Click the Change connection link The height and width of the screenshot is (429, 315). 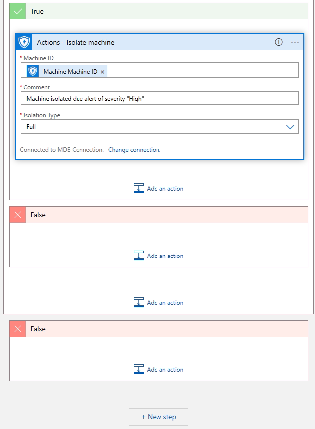pos(134,150)
